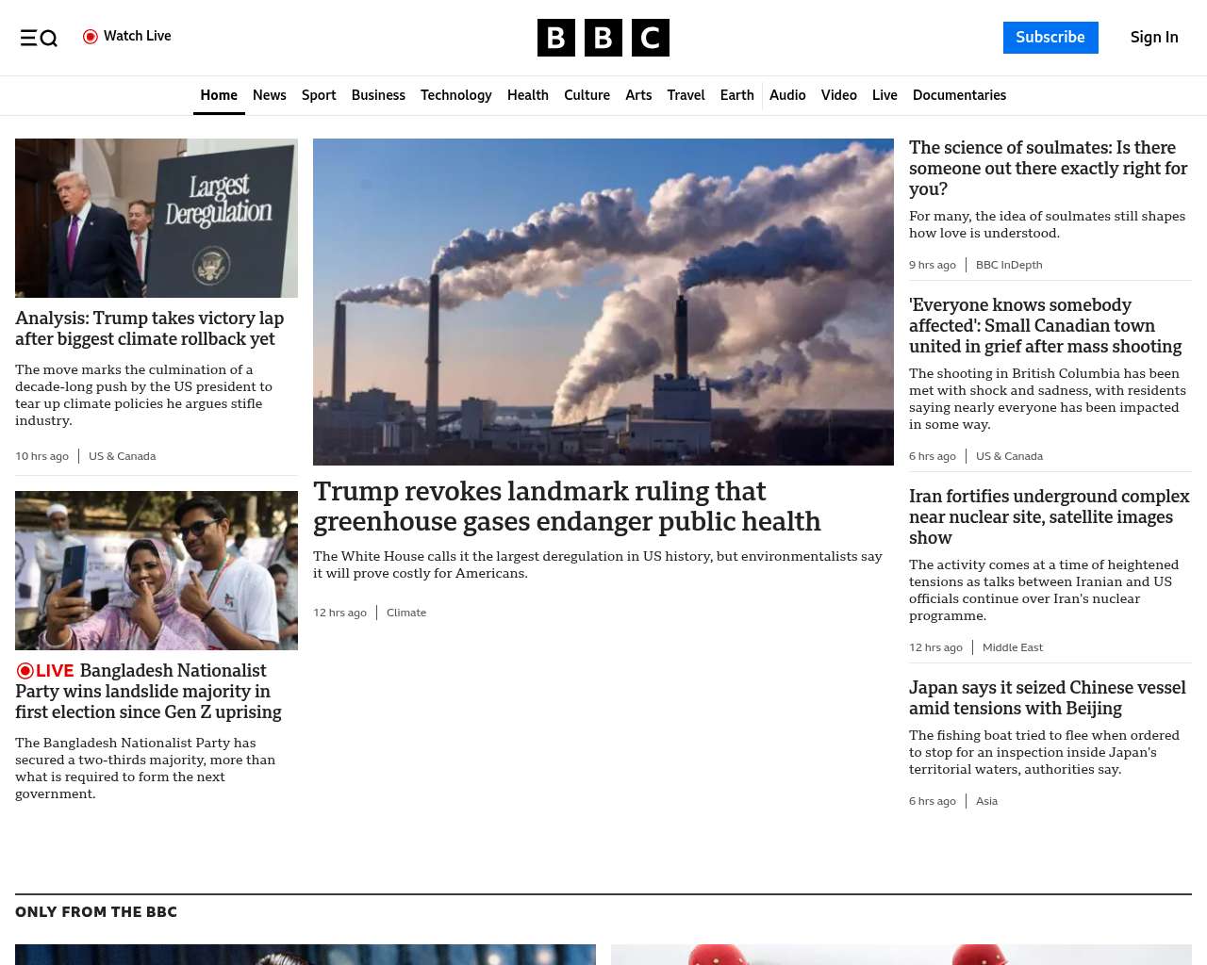Click '12 hrs ago' under Trump revokes headline
Viewport: 1207px width, 965px height.
(339, 613)
